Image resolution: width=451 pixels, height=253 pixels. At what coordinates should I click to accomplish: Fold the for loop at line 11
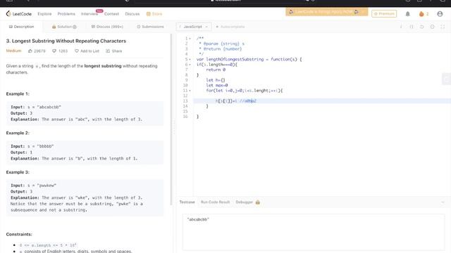click(x=190, y=91)
